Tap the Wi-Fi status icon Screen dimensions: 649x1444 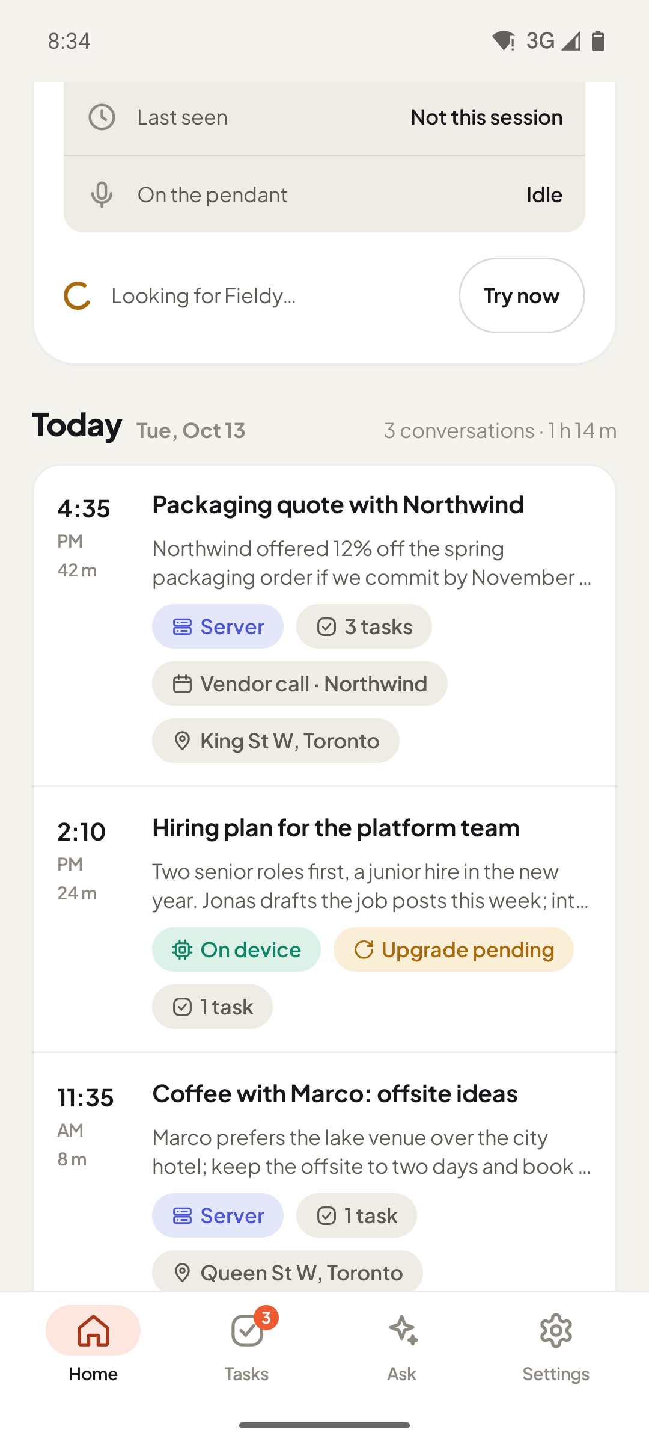[503, 41]
